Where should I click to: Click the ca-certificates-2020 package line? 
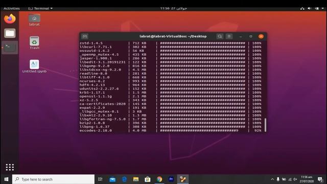click(170, 104)
